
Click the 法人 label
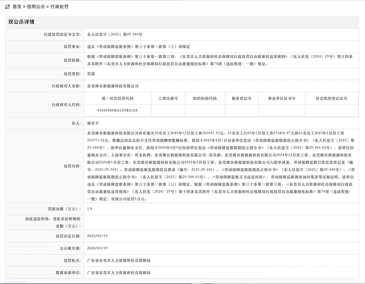coord(76,123)
